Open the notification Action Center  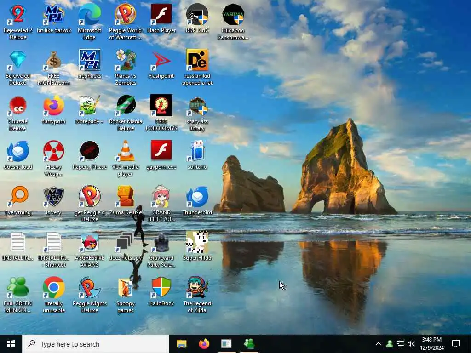point(456,344)
